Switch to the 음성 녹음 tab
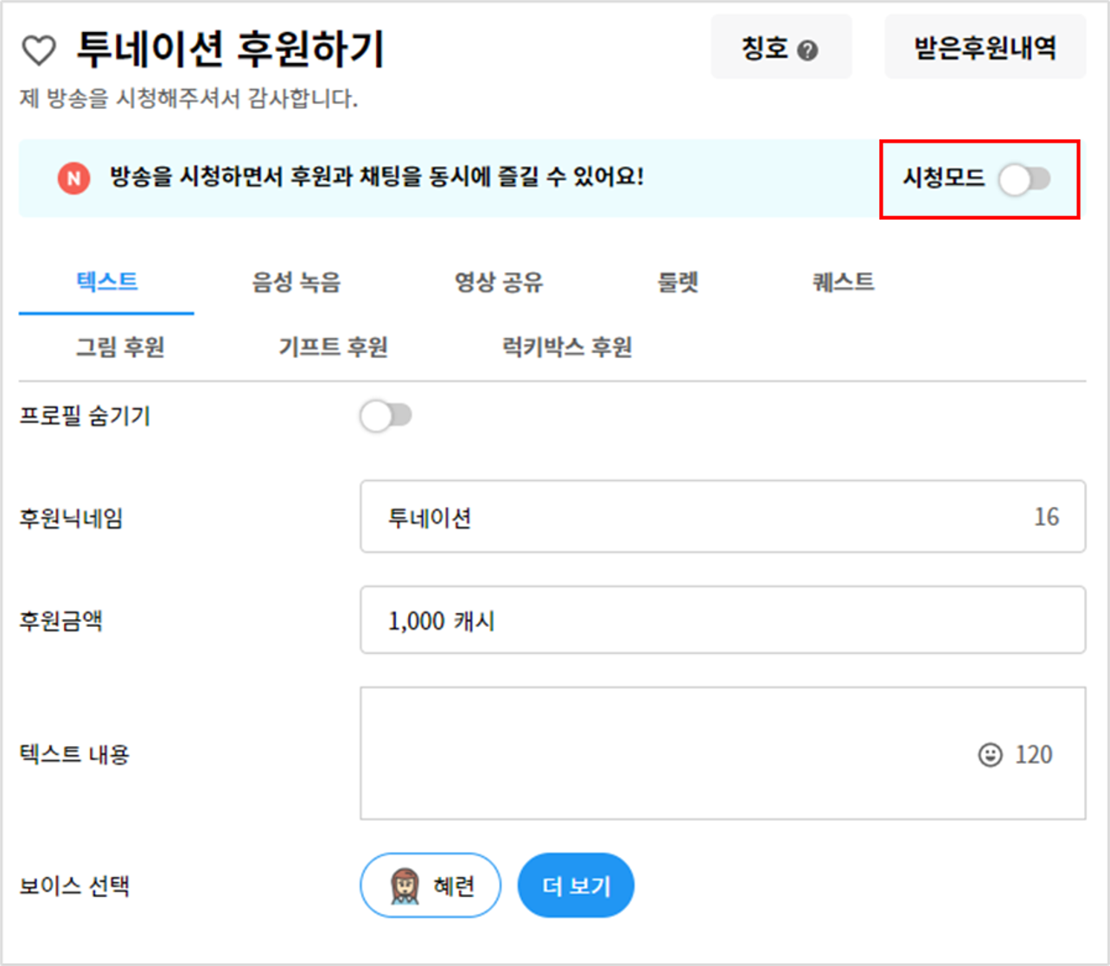The width and height of the screenshot is (1110, 966). click(296, 282)
